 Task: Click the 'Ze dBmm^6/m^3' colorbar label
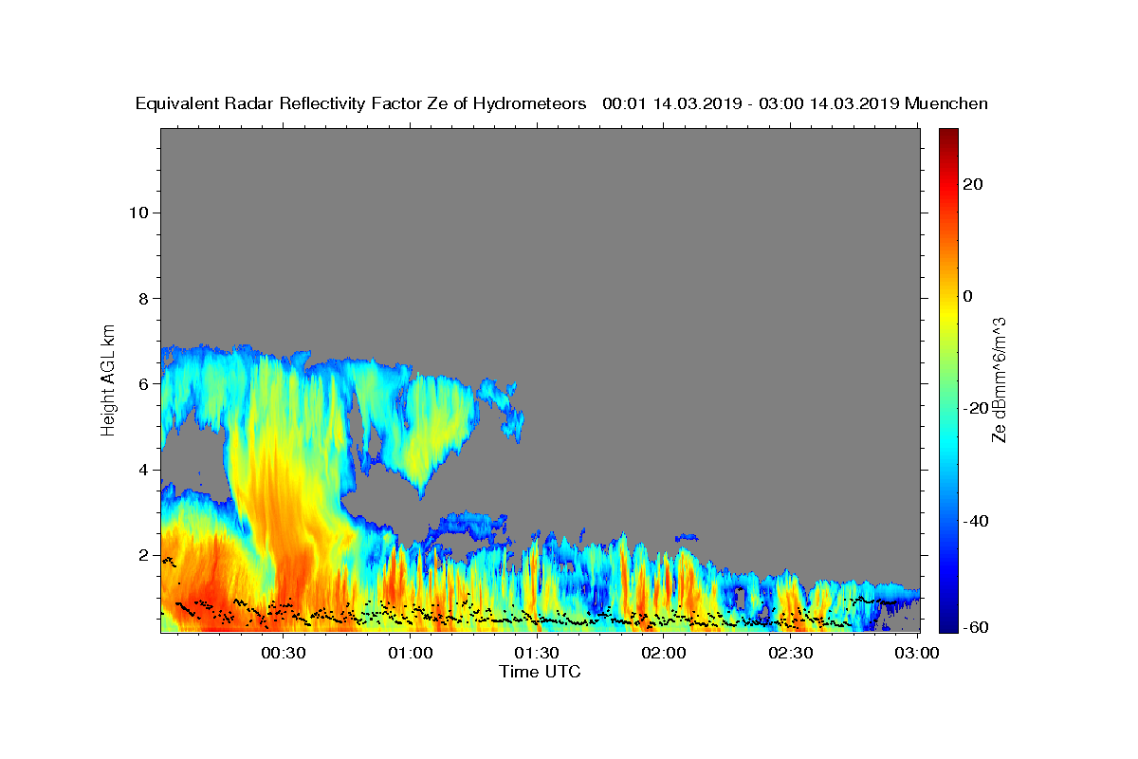(x=1000, y=379)
